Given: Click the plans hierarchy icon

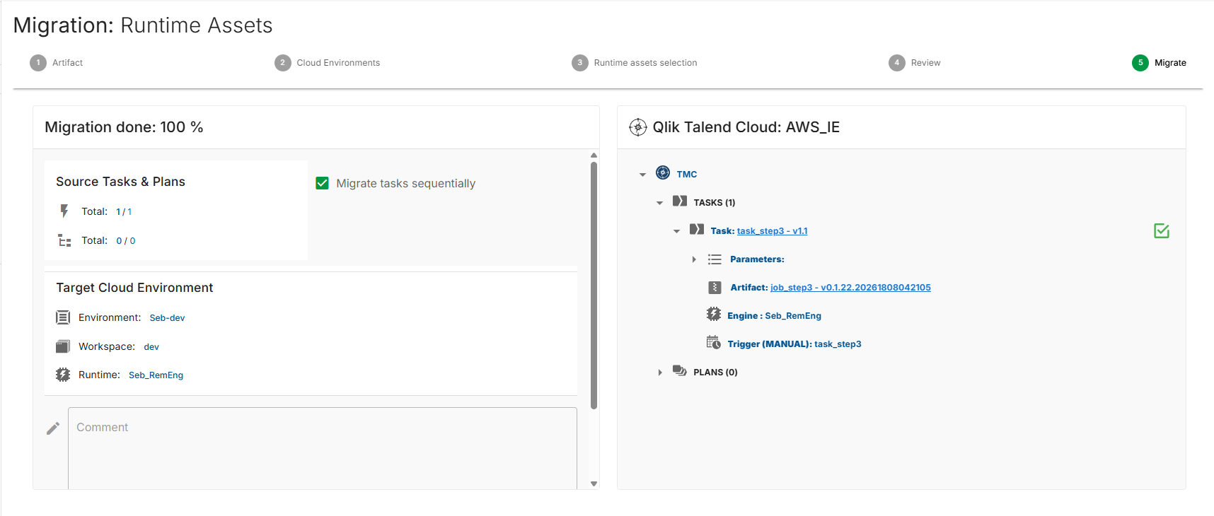Looking at the screenshot, I should (64, 240).
